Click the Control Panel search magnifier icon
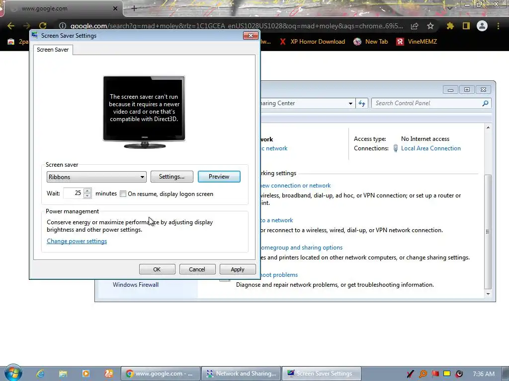Image resolution: width=509 pixels, height=381 pixels. click(x=485, y=103)
